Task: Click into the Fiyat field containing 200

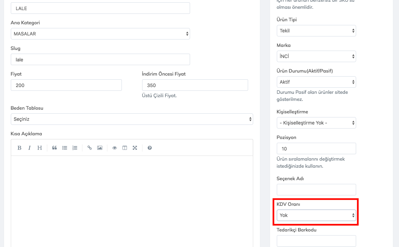Action: point(66,85)
